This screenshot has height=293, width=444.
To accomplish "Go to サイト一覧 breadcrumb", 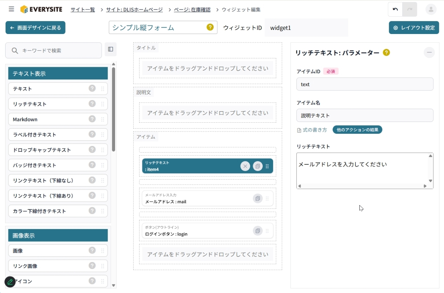I will 83,10.
